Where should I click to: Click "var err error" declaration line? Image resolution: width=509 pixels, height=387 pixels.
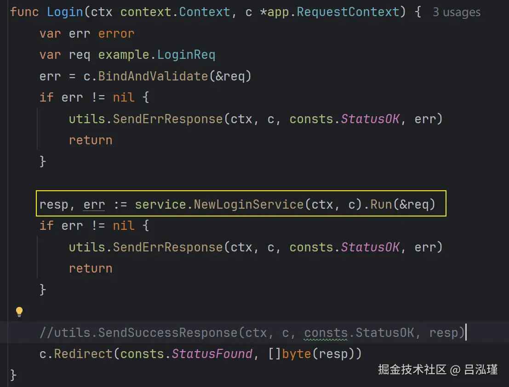click(87, 34)
